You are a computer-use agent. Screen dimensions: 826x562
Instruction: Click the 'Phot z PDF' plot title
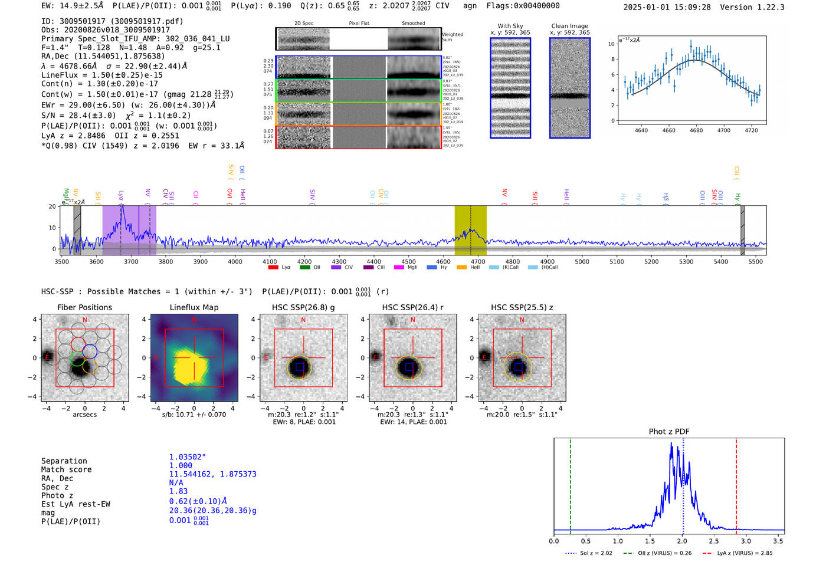(669, 432)
